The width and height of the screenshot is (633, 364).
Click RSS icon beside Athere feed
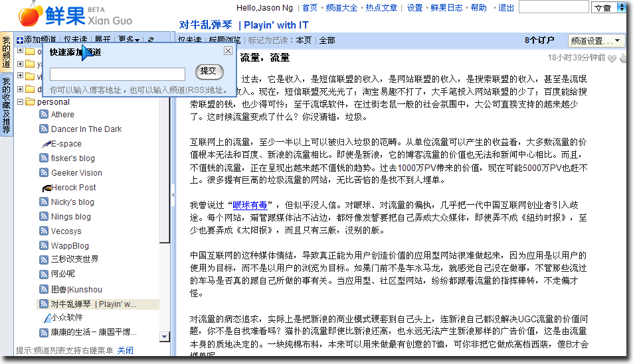(x=44, y=115)
